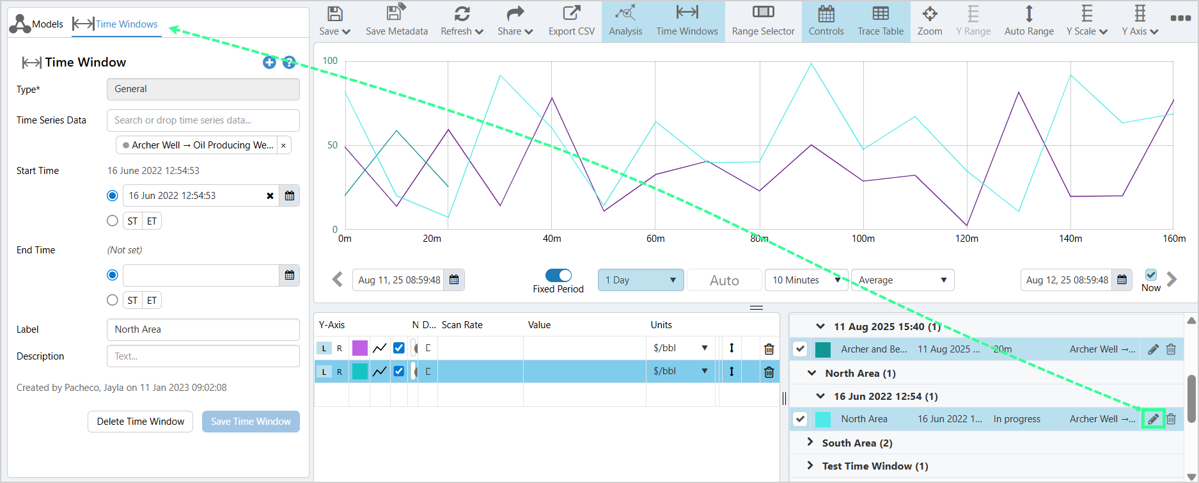Image resolution: width=1199 pixels, height=483 pixels.
Task: Click the blue add time window plus icon
Action: click(x=269, y=62)
